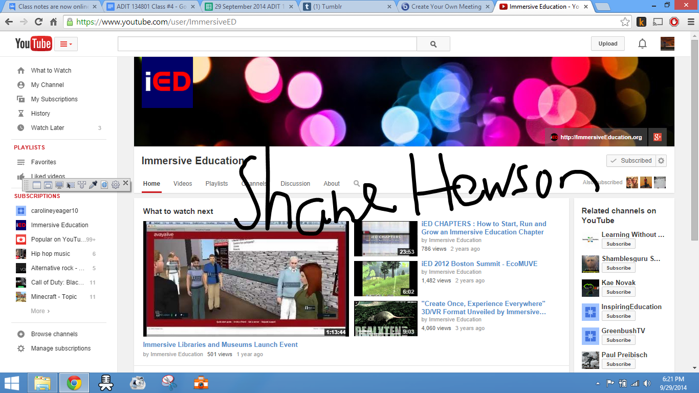
Task: Open File Explorer from taskbar
Action: pos(43,383)
